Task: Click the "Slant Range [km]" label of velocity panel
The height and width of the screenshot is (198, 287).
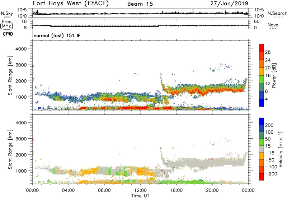Action: (10, 149)
